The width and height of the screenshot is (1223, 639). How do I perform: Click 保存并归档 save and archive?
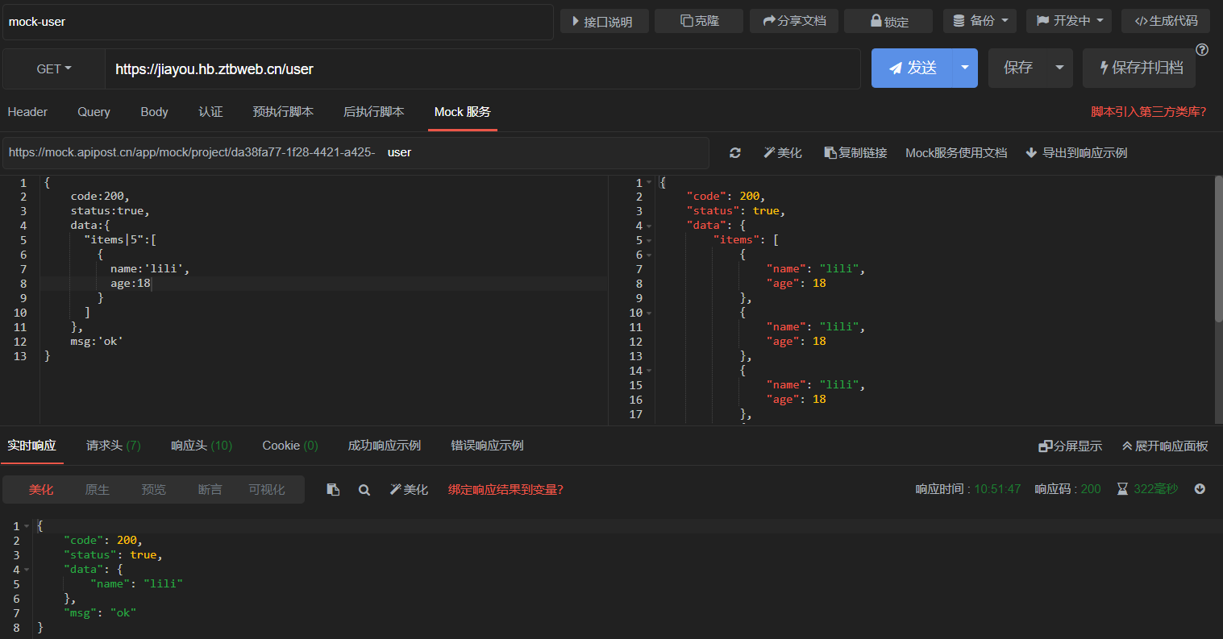tap(1139, 68)
